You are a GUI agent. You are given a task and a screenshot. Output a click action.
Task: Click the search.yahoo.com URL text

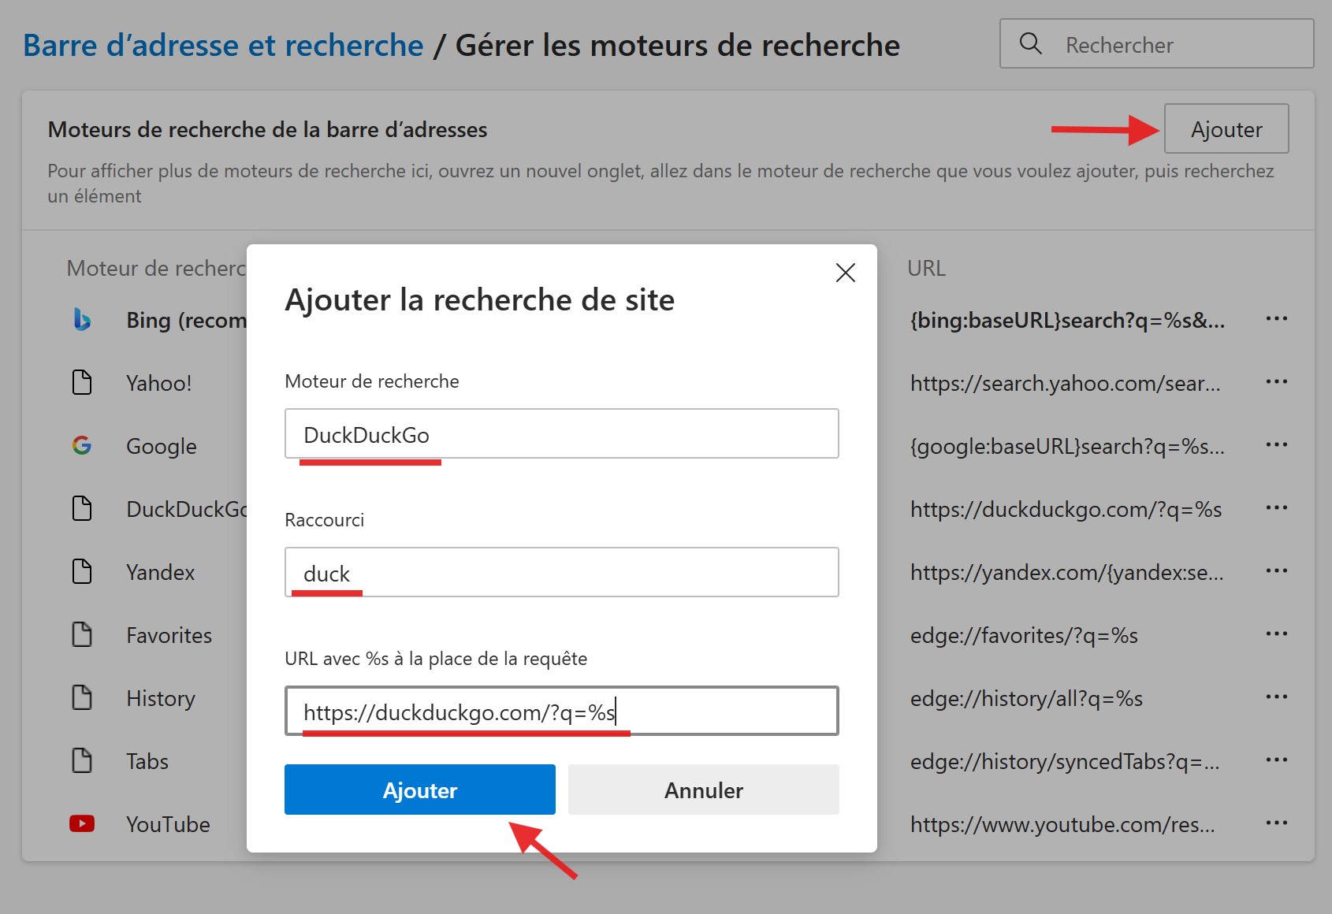click(x=1065, y=383)
